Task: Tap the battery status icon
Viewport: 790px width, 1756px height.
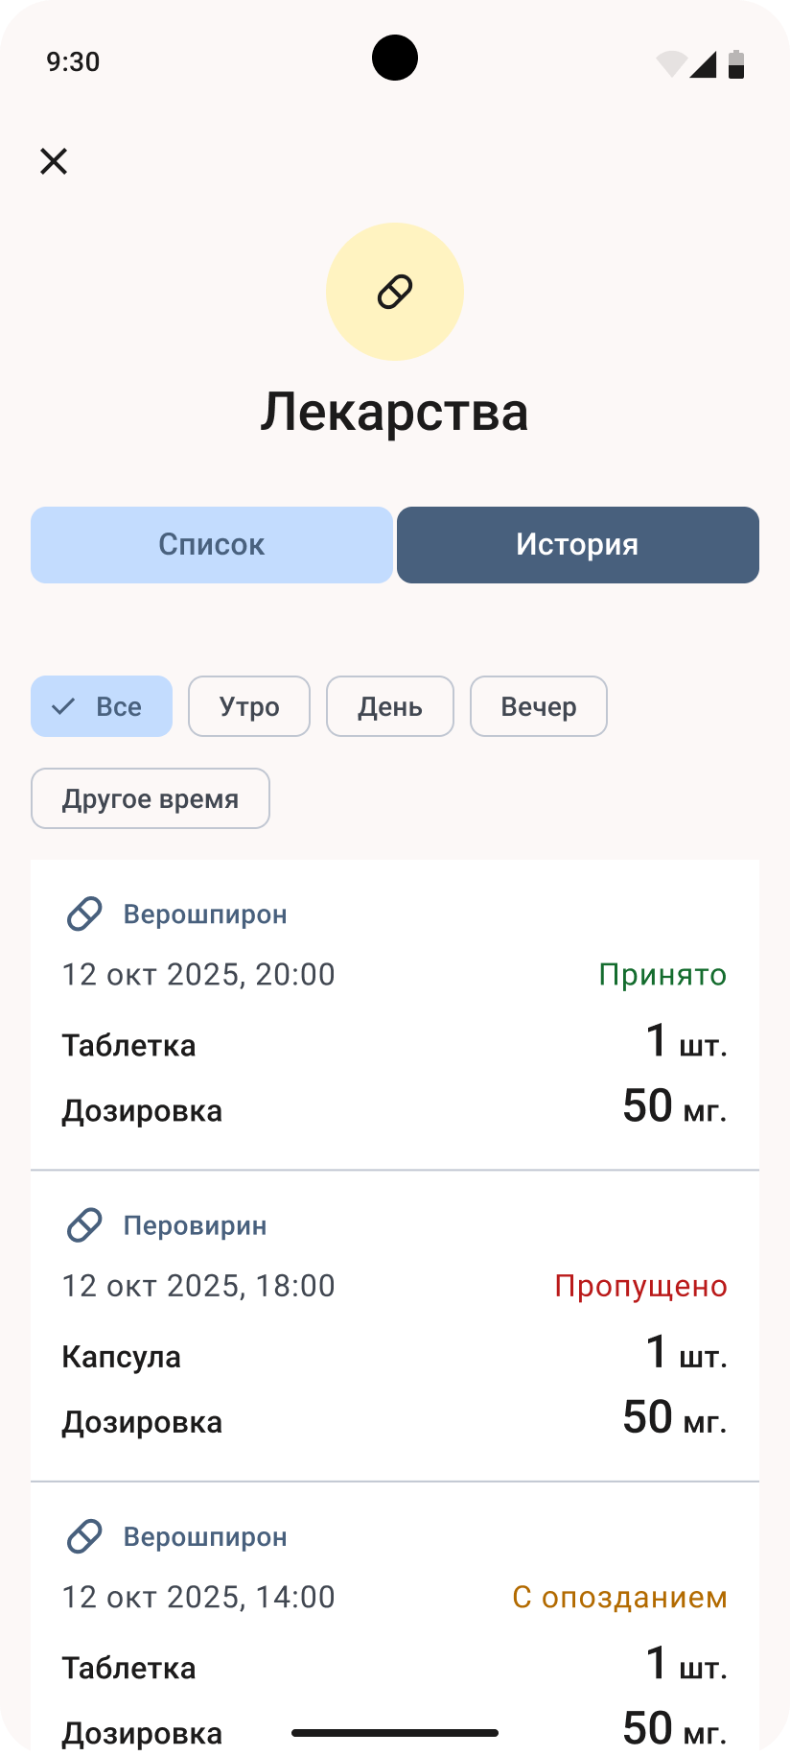Action: coord(736,63)
